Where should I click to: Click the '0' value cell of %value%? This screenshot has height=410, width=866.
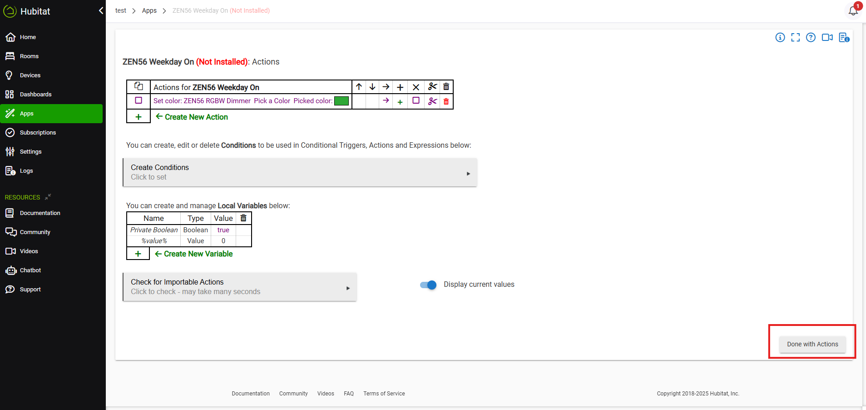(x=223, y=241)
